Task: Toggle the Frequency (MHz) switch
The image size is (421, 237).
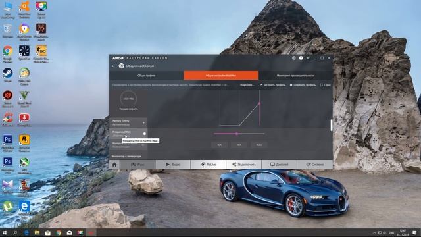Action: [144, 134]
